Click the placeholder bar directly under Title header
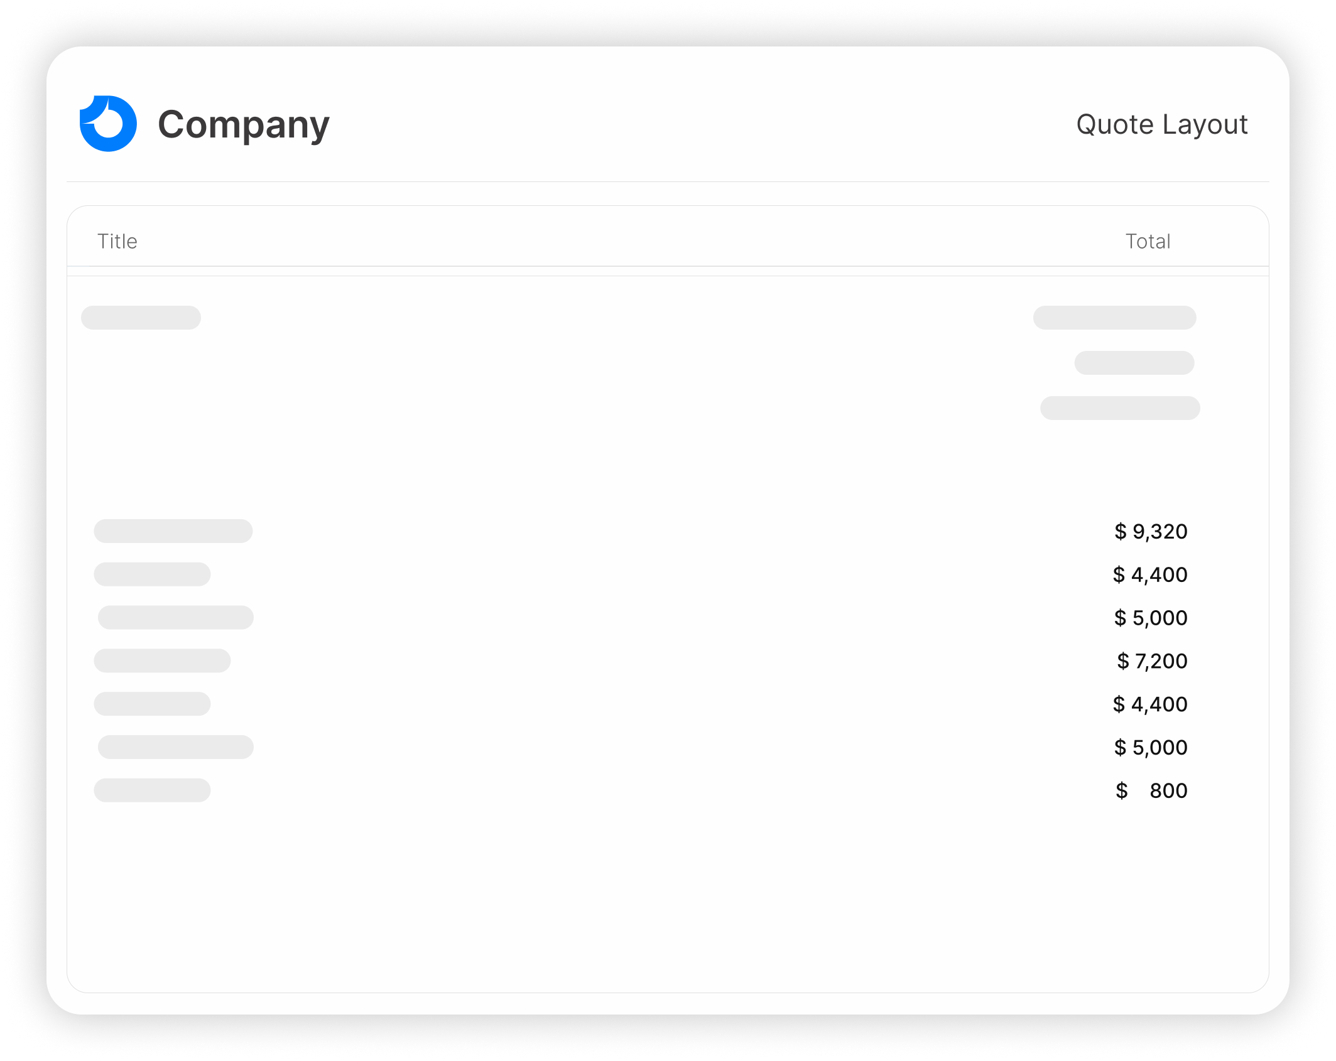1336x1061 pixels. coord(141,318)
